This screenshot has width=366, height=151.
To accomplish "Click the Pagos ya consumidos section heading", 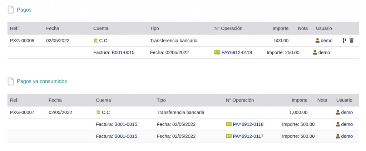I will click(x=42, y=81).
